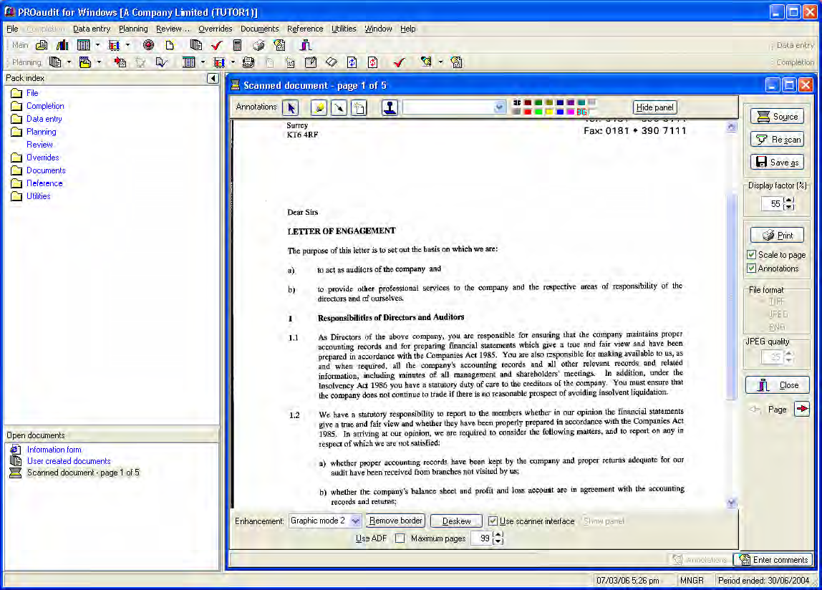Click the color pattern icon beside swatches
This screenshot has height=590, width=822.
517,103
